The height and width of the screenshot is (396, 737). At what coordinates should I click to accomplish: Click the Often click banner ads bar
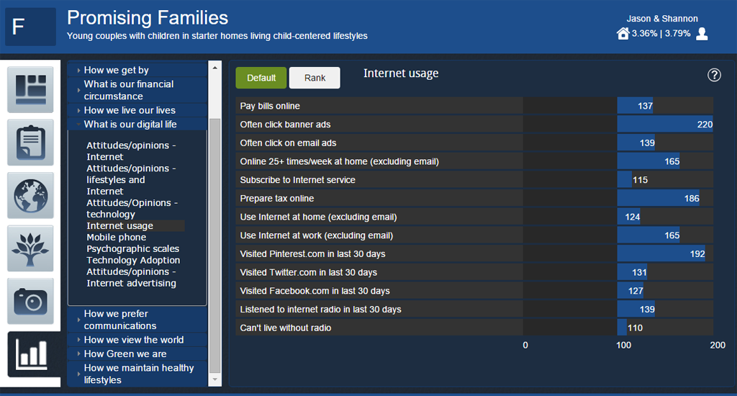(664, 125)
